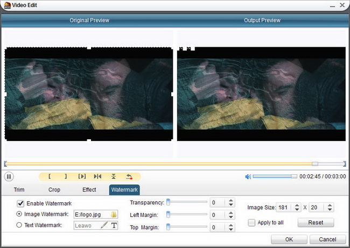Image resolution: width=350 pixels, height=248 pixels.
Task: Decrease Left Margin with down arrow
Action: click(x=231, y=217)
